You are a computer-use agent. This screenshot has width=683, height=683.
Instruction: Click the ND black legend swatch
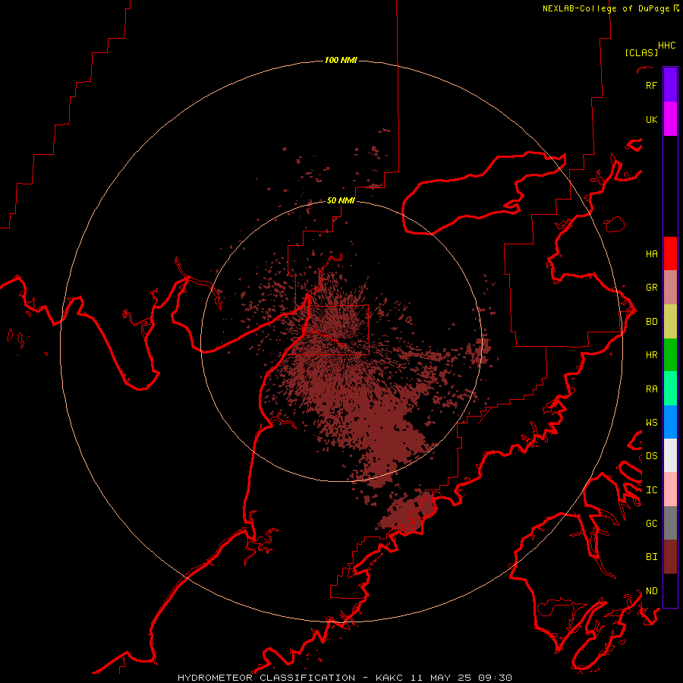coord(670,590)
